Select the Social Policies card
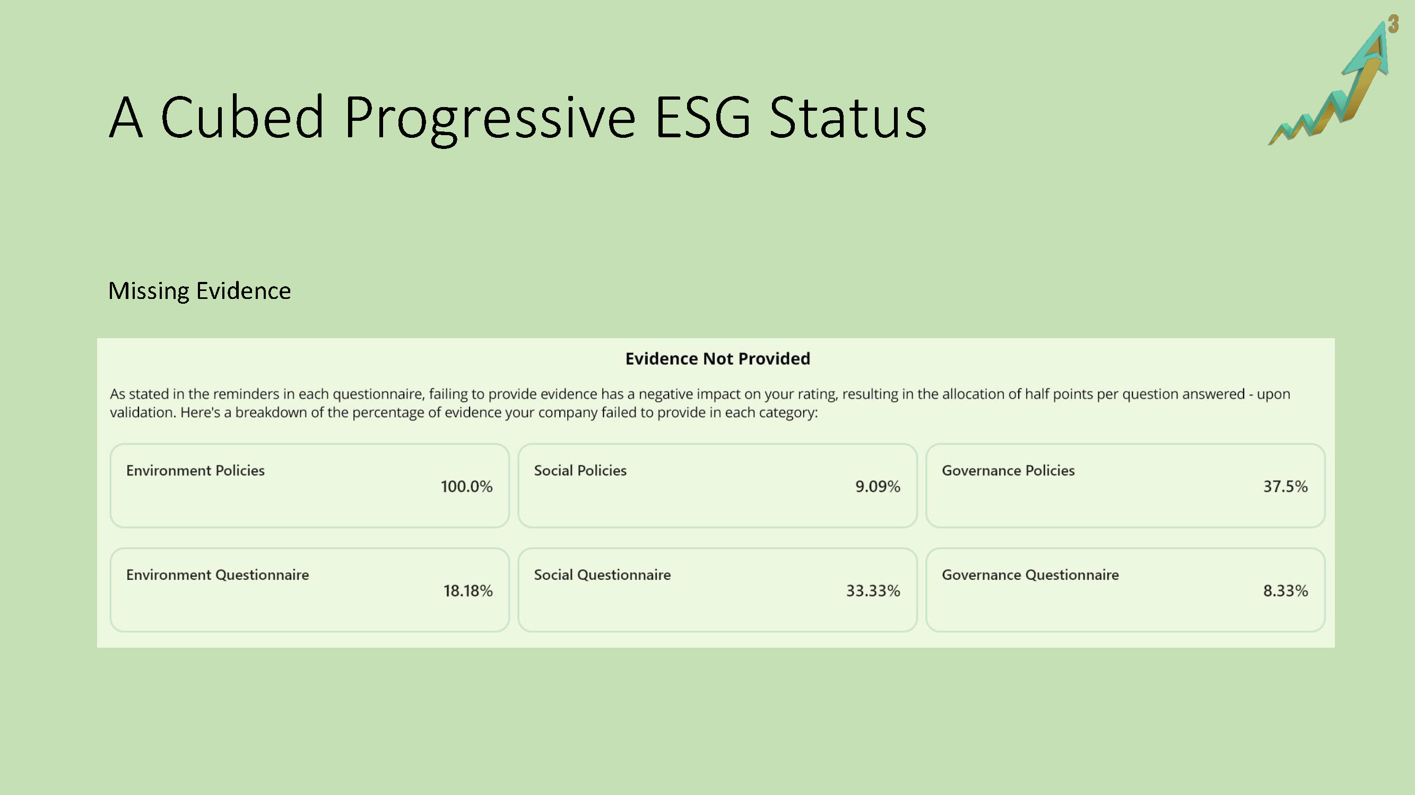Image resolution: width=1415 pixels, height=795 pixels. tap(717, 485)
